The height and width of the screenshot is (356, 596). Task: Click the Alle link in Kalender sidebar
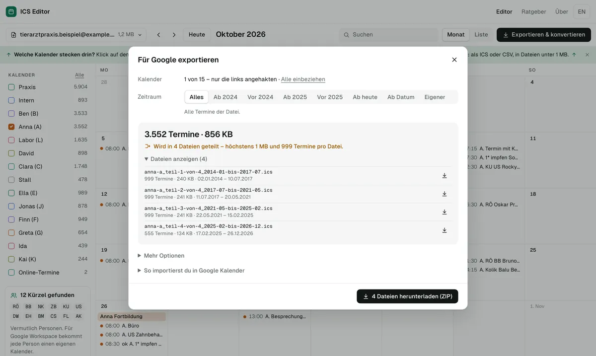79,75
